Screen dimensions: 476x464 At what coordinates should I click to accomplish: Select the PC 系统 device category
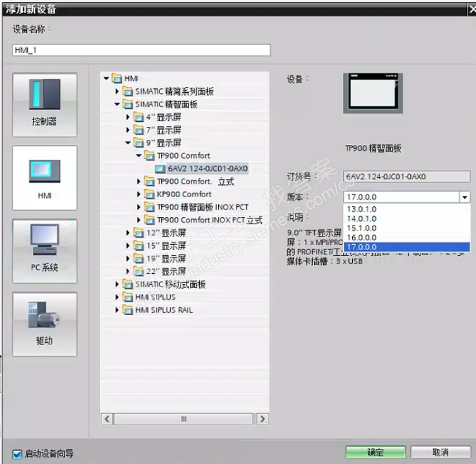tap(45, 251)
